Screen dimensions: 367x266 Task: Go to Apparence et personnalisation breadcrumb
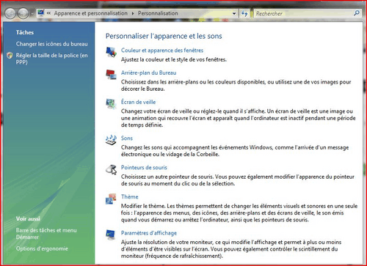[91, 13]
